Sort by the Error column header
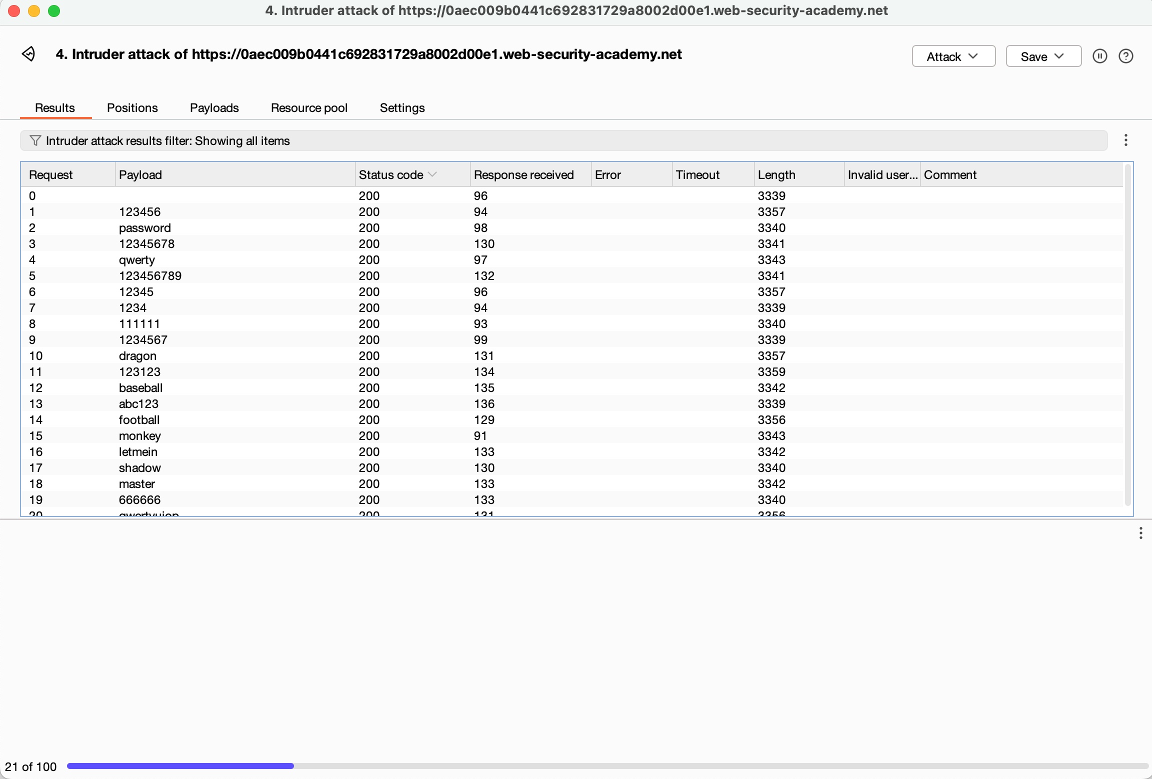The height and width of the screenshot is (779, 1152). click(x=632, y=175)
